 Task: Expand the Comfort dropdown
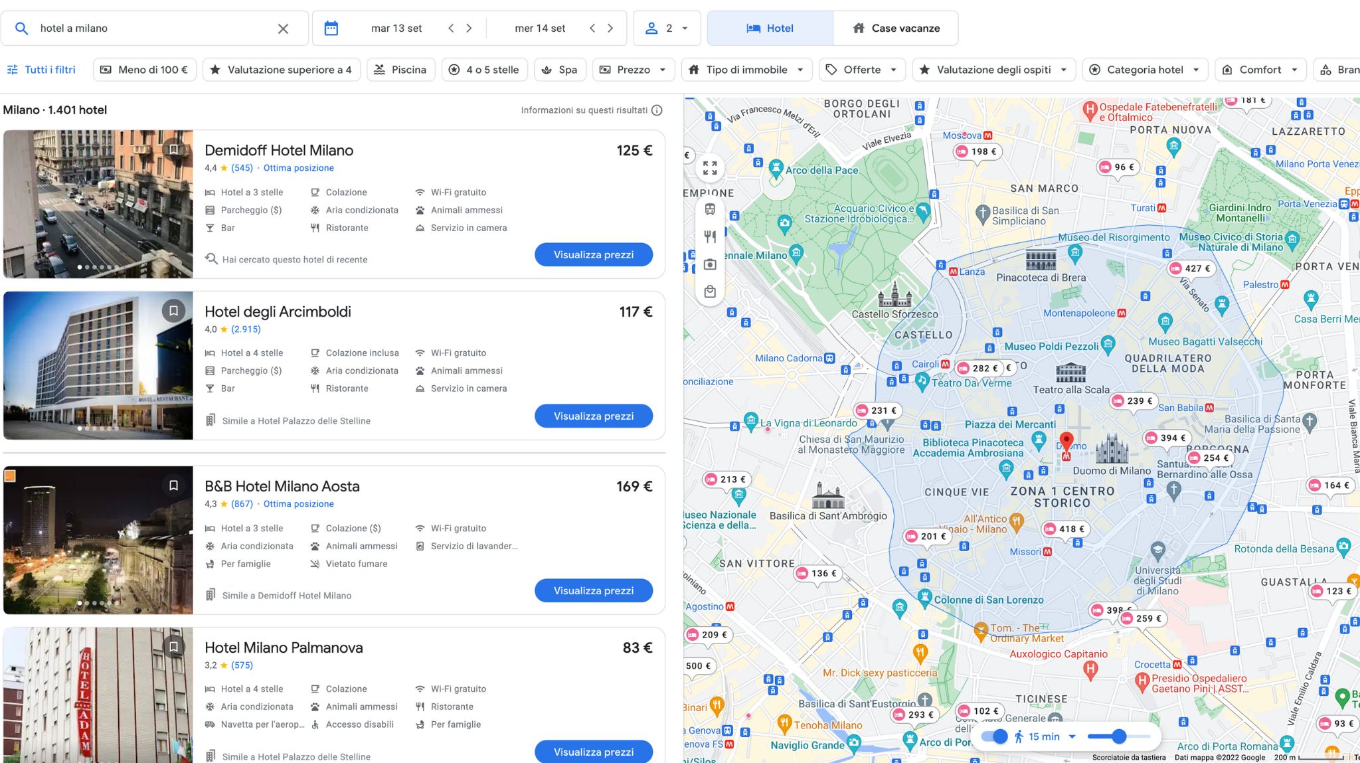pyautogui.click(x=1260, y=70)
